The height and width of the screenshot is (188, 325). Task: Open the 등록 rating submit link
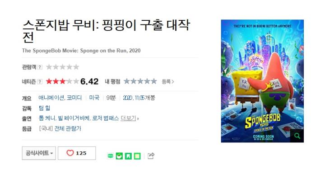167,81
